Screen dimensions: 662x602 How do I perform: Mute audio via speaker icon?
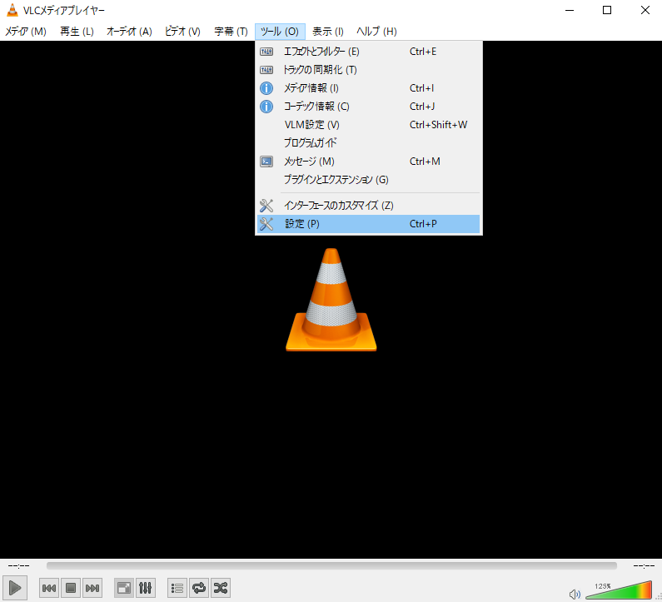click(575, 594)
